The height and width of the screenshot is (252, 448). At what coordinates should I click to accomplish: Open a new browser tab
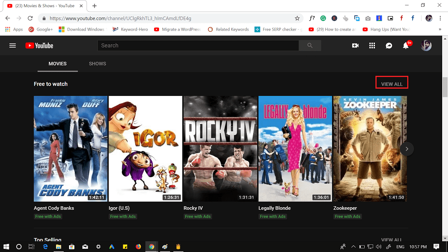(x=95, y=6)
